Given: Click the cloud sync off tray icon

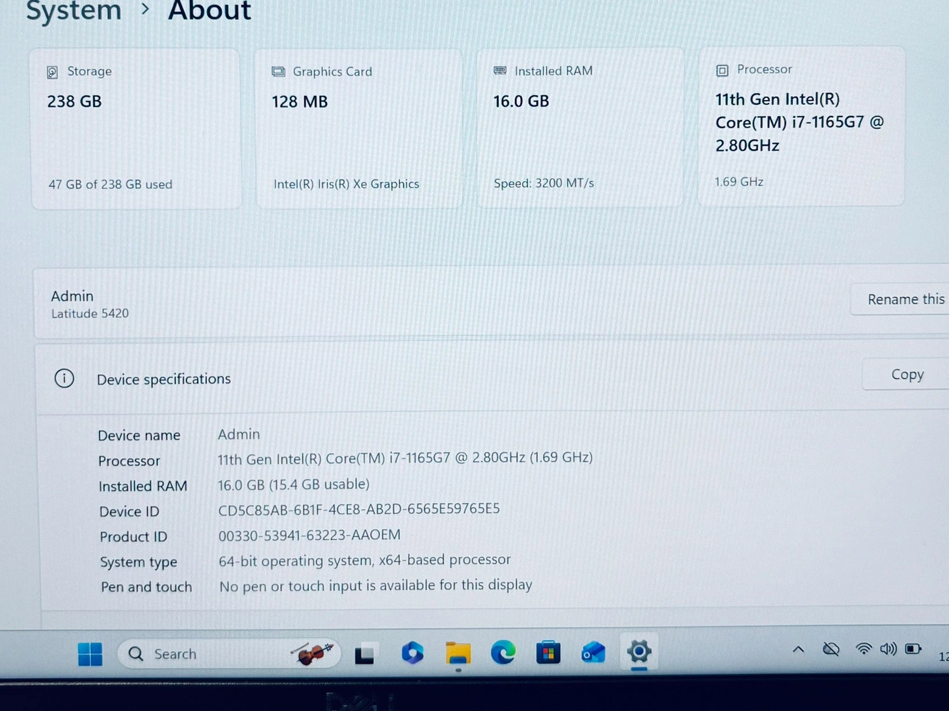Looking at the screenshot, I should [831, 649].
